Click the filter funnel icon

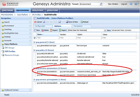[x=35, y=38]
